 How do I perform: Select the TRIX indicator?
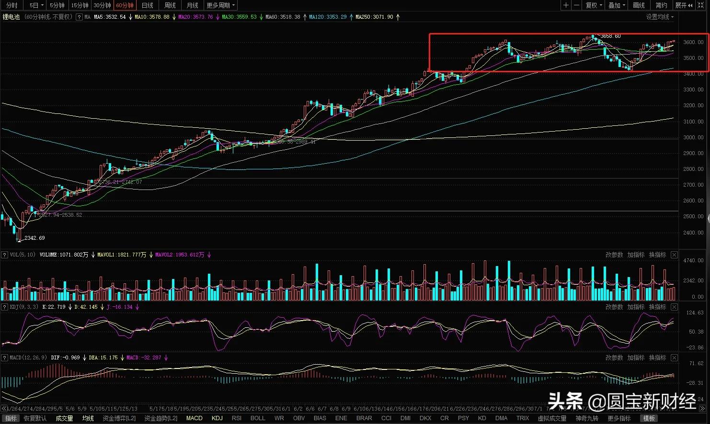(523, 418)
